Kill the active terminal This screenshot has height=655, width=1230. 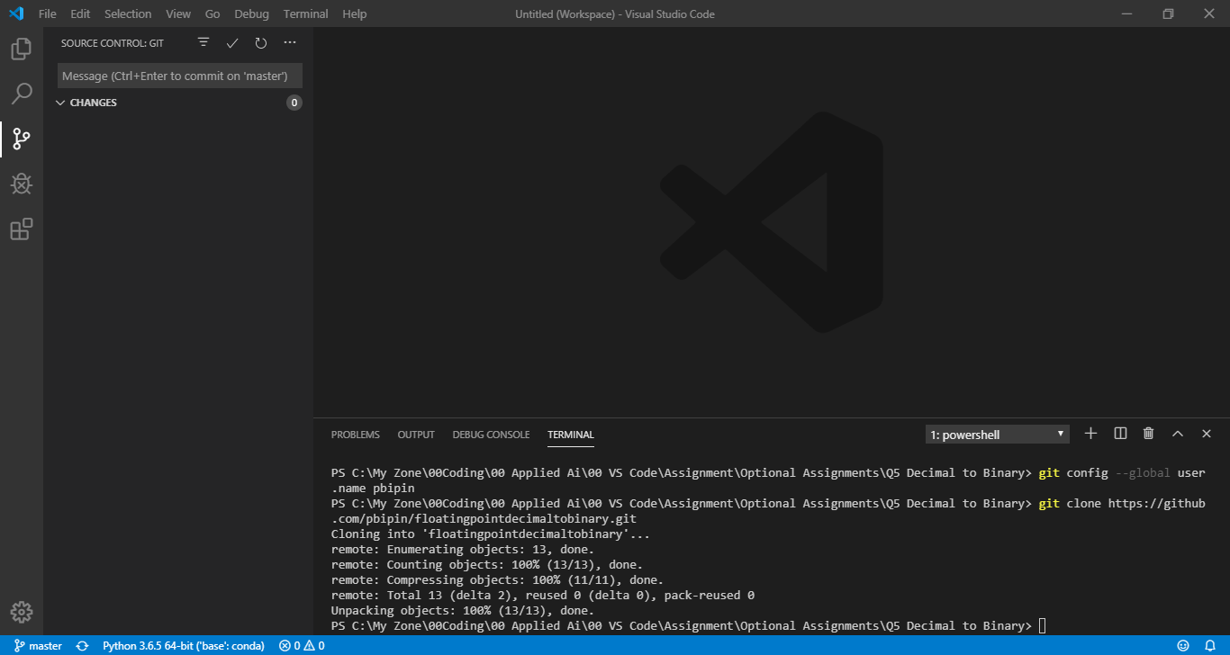tap(1148, 433)
